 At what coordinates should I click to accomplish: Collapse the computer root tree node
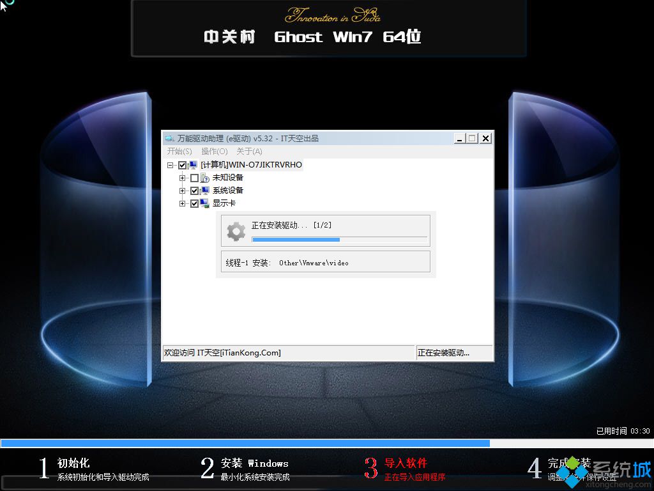coord(170,166)
